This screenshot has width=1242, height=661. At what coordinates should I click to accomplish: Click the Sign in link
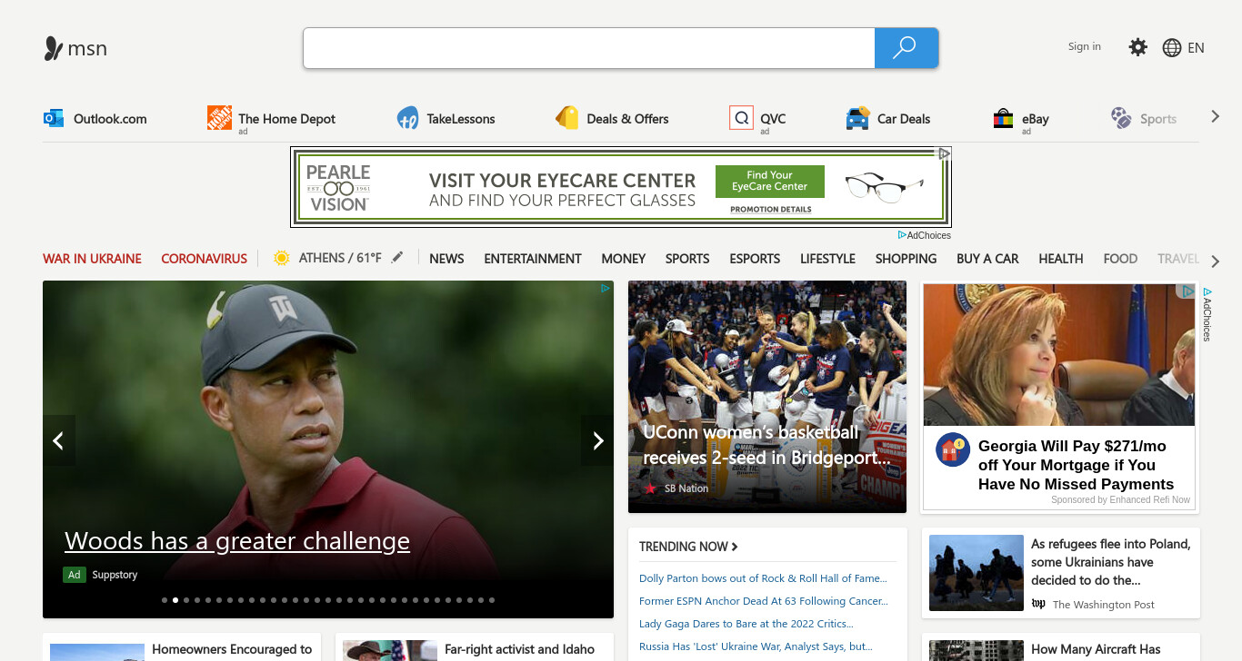(x=1085, y=46)
